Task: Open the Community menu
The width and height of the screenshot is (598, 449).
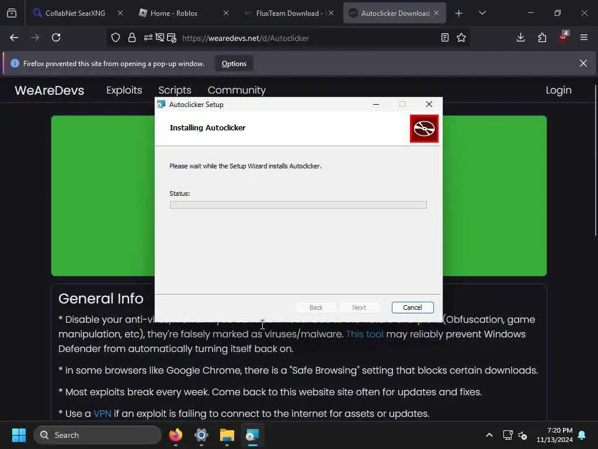Action: 237,90
